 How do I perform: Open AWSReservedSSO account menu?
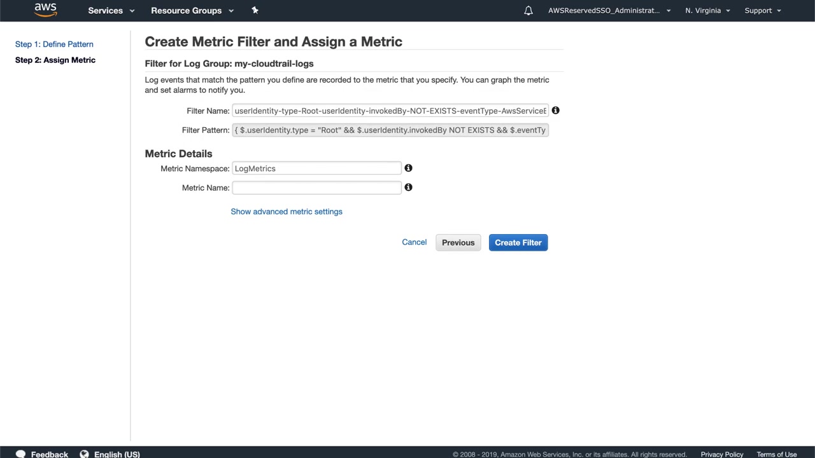(x=609, y=10)
